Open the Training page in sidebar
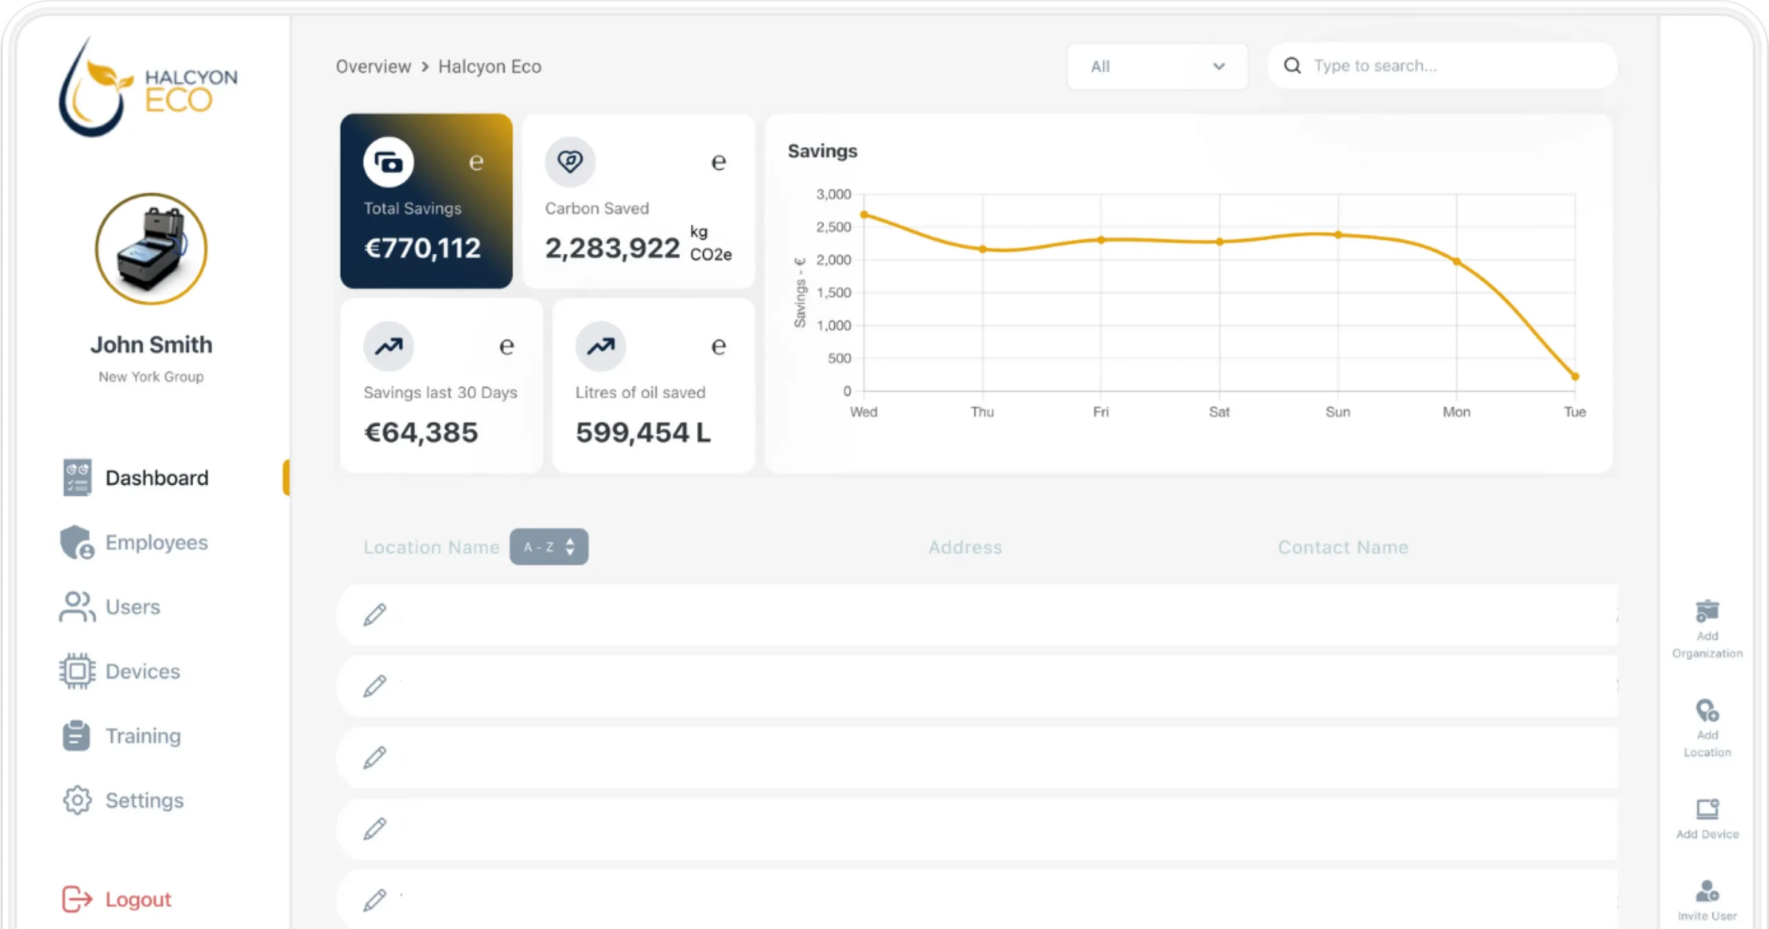This screenshot has width=1769, height=929. tap(142, 736)
